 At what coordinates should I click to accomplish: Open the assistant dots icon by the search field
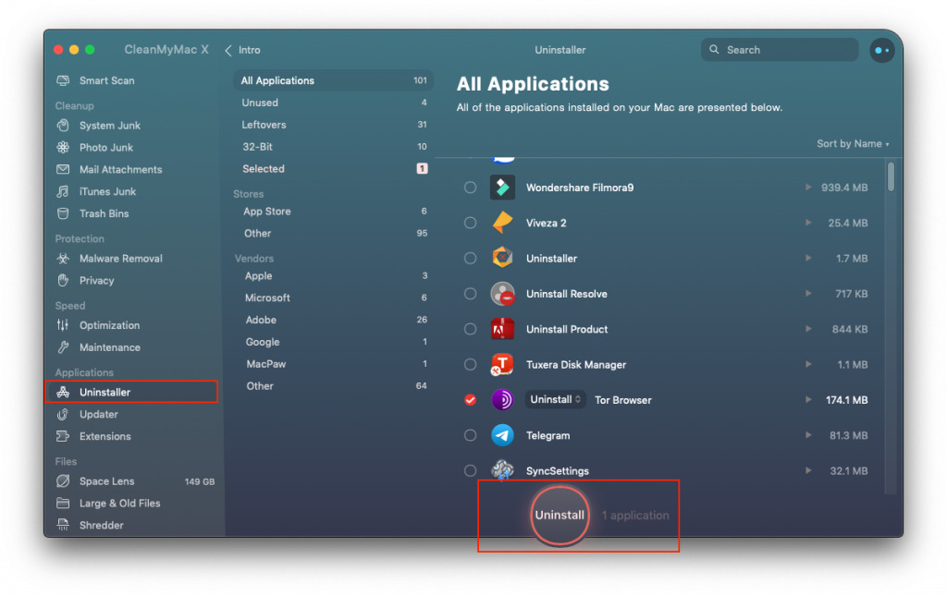click(x=881, y=50)
